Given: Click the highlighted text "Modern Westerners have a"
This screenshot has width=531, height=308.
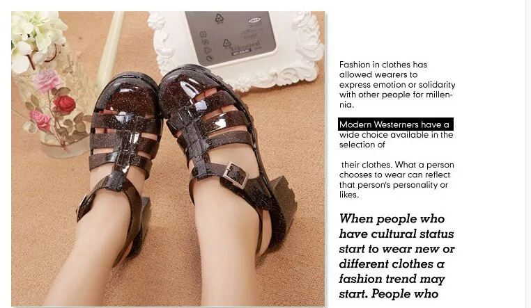Looking at the screenshot, I should pos(396,124).
